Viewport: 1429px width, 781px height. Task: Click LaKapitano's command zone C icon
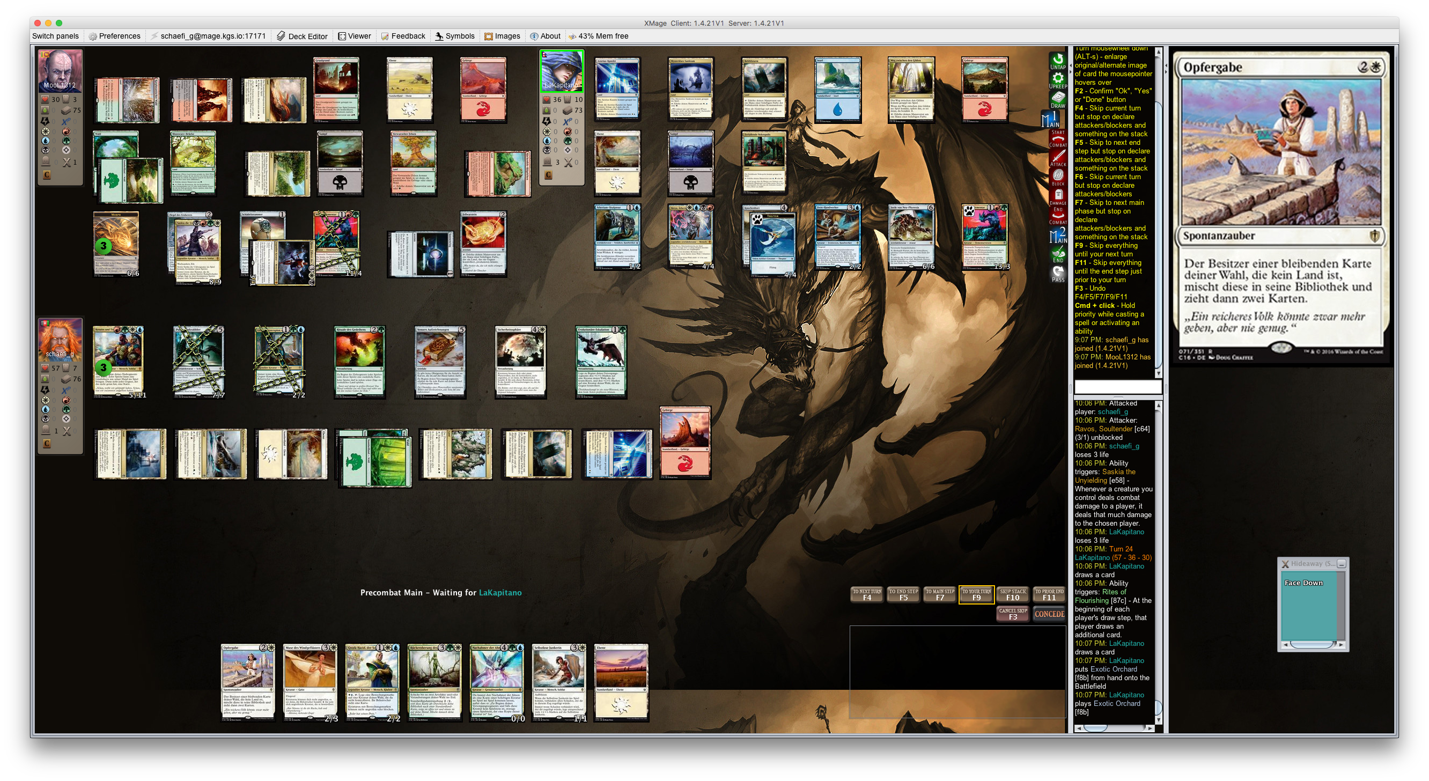(x=548, y=175)
